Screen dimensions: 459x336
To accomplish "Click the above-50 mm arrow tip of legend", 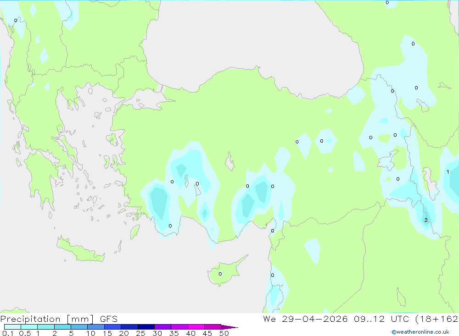I will click(229, 327).
